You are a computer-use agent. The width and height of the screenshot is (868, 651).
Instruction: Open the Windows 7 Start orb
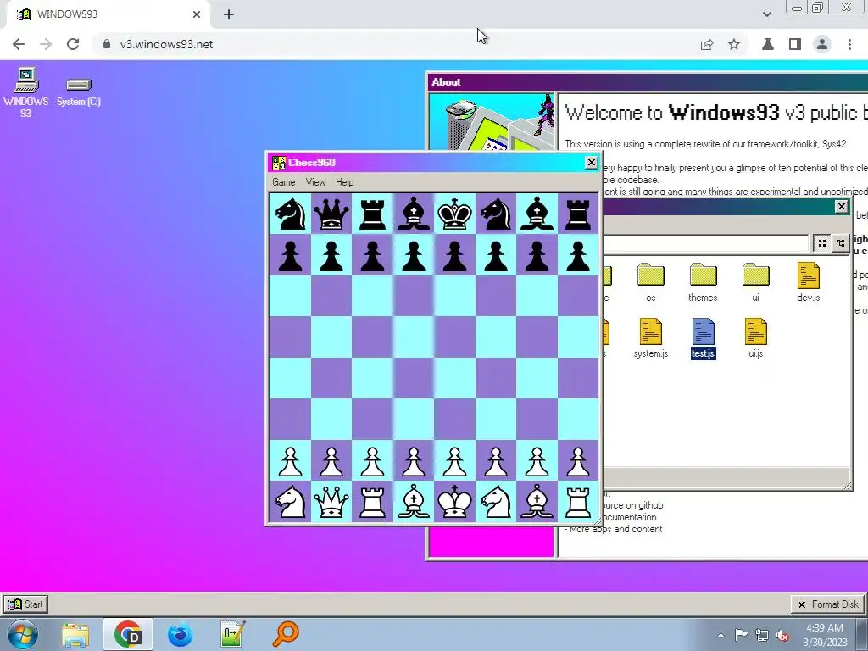pyautogui.click(x=22, y=634)
